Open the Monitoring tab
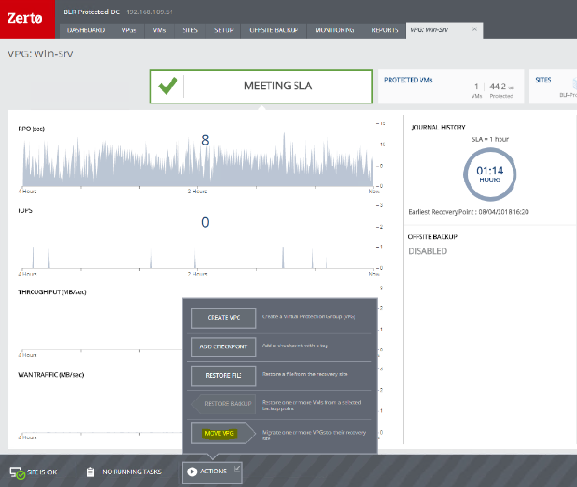This screenshot has width=577, height=487. pos(335,30)
